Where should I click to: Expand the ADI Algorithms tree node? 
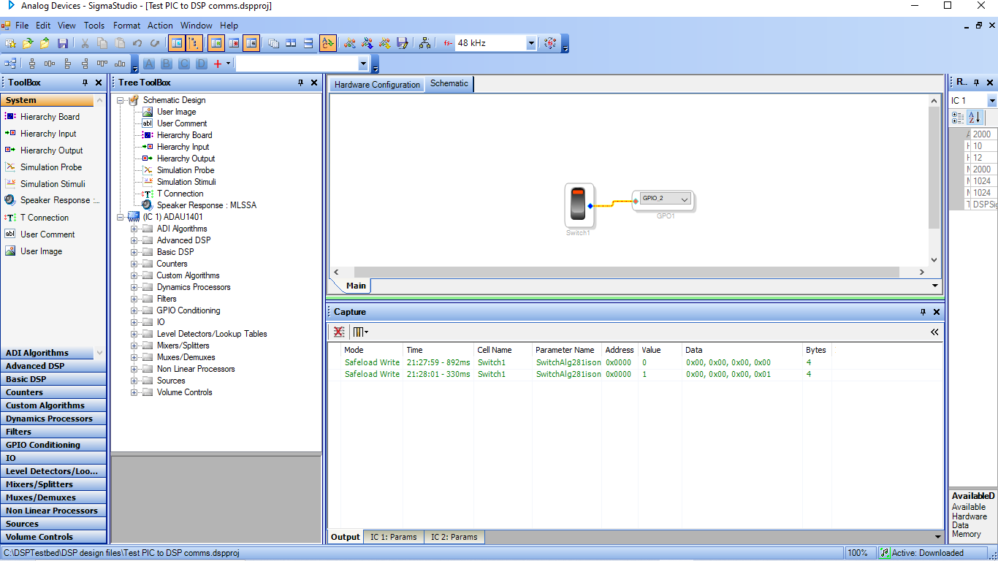click(x=134, y=229)
